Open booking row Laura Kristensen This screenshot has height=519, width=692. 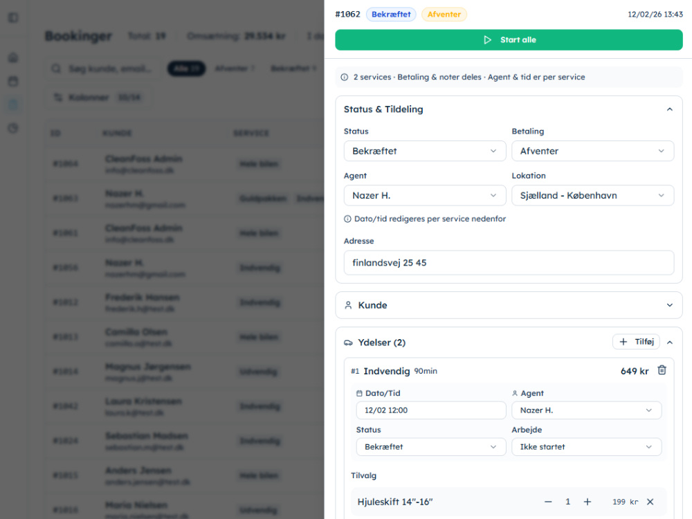pos(184,406)
